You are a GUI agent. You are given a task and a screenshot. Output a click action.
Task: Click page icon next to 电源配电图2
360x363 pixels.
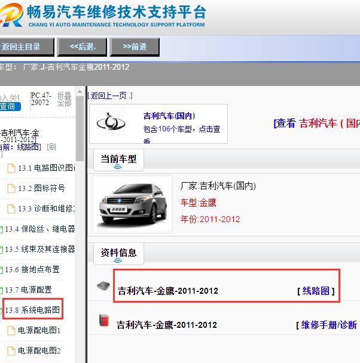coord(11,350)
